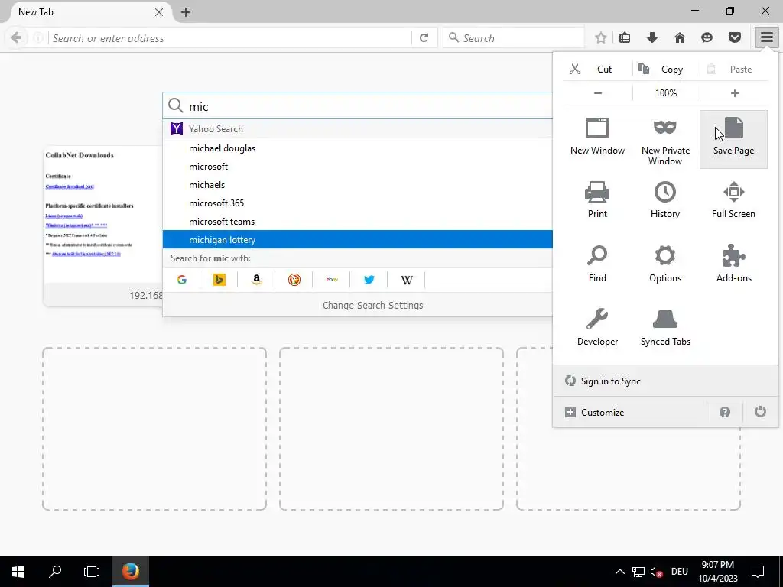783x587 pixels.
Task: Select suggestion 'microsoft teams'
Action: tap(358, 221)
